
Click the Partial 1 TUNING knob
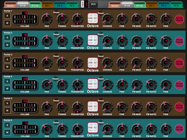point(62,19)
